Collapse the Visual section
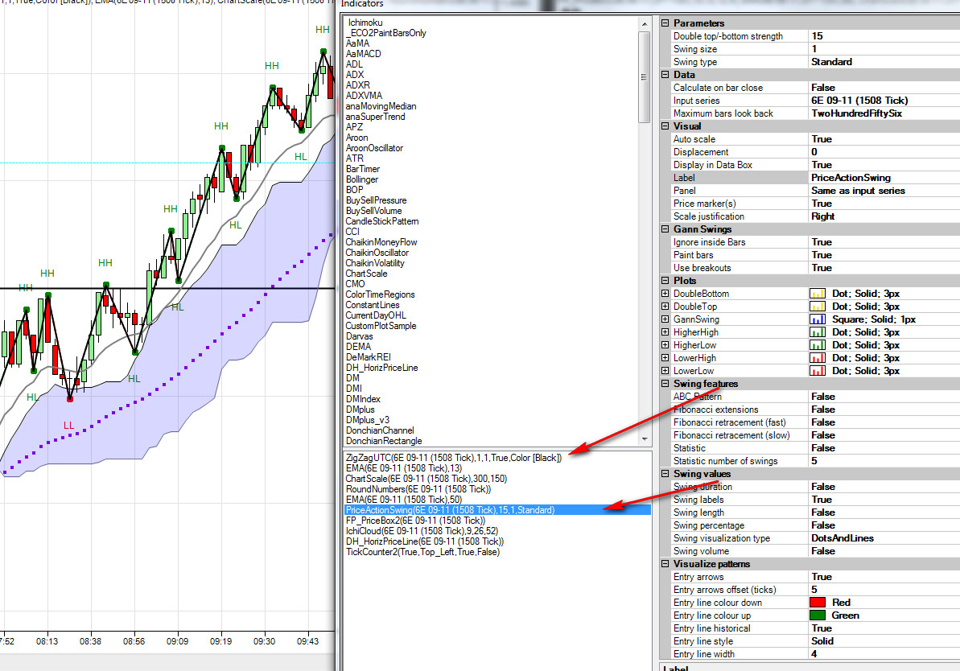This screenshot has width=960, height=671. coord(665,126)
